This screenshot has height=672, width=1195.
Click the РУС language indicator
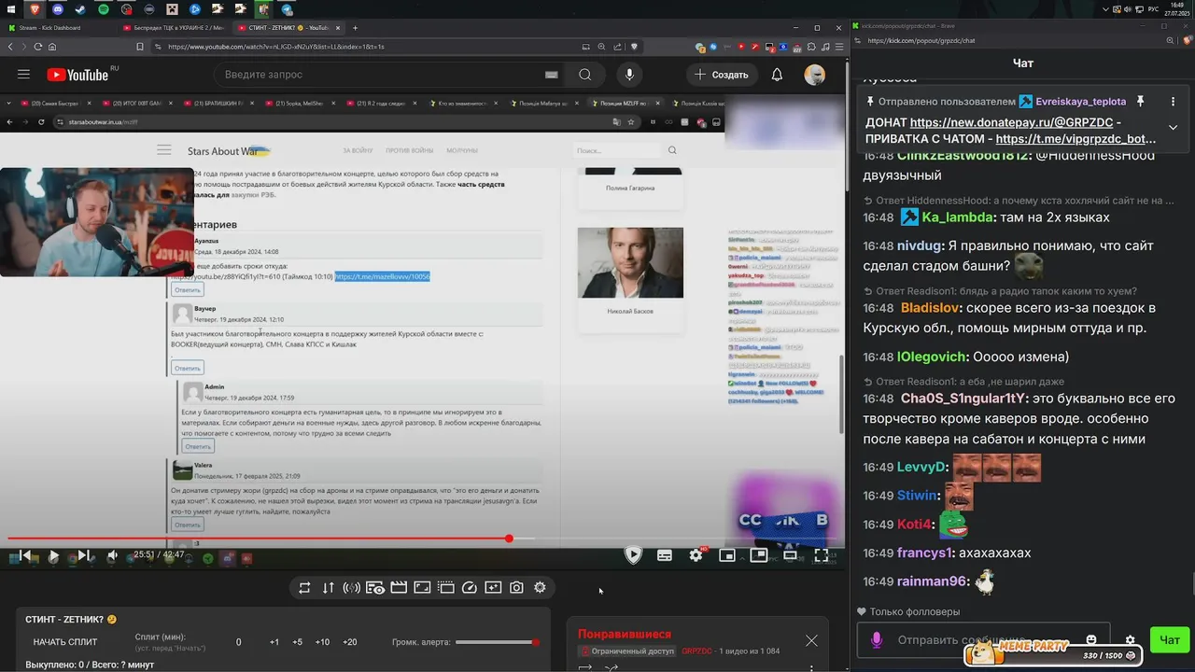tap(1153, 8)
